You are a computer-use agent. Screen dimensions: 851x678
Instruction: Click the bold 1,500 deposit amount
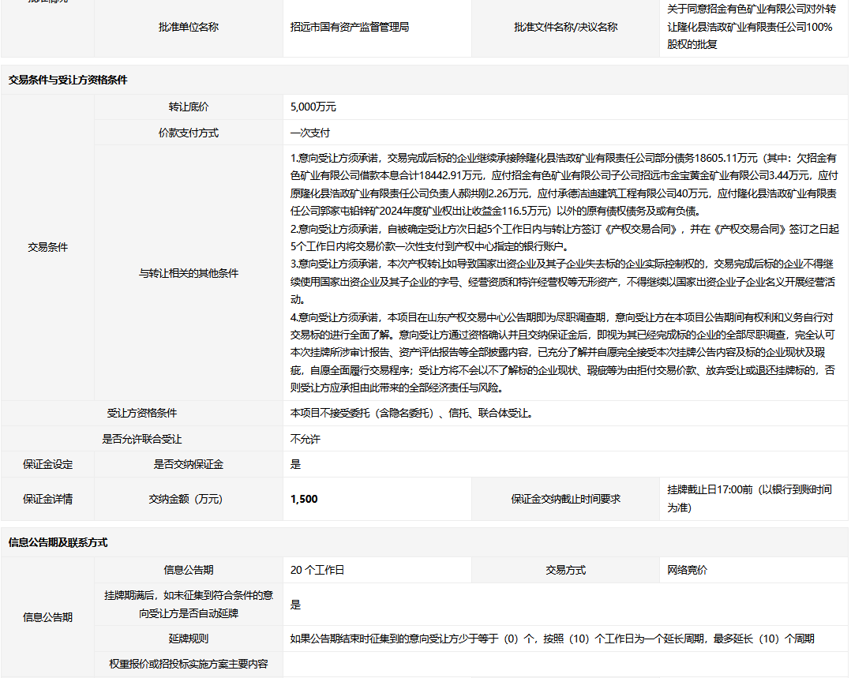pos(304,499)
